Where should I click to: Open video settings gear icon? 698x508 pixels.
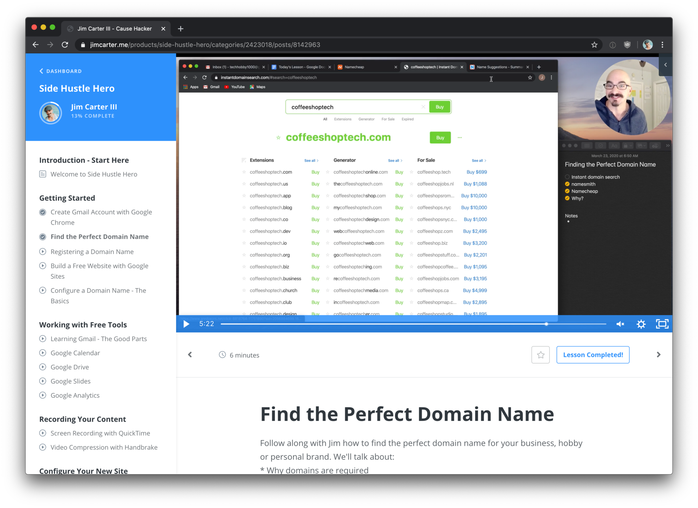pos(641,324)
